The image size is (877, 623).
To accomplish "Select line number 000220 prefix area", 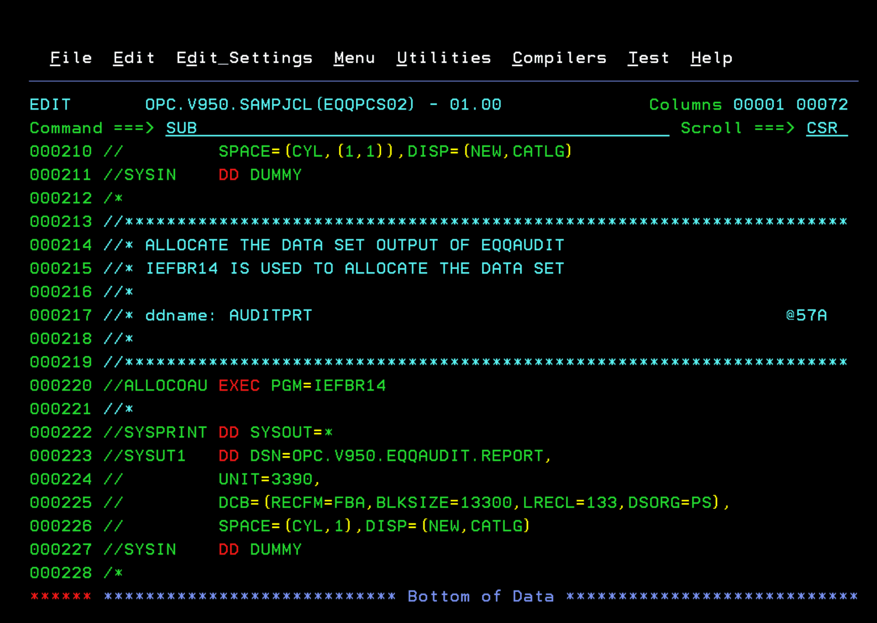I will coord(60,385).
